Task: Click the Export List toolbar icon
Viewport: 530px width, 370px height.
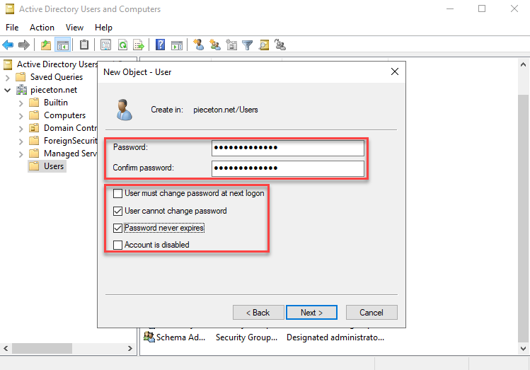Action: click(x=139, y=45)
